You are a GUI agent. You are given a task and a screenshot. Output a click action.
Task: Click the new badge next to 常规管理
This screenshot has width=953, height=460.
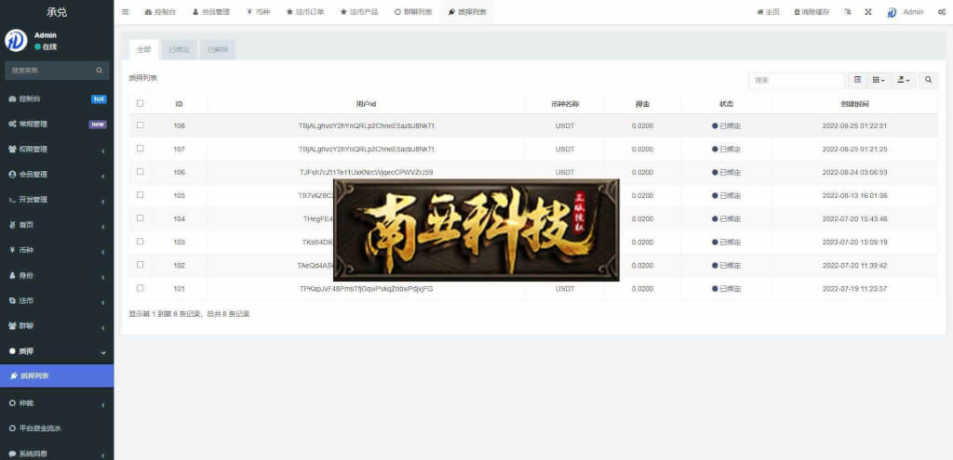(x=98, y=125)
